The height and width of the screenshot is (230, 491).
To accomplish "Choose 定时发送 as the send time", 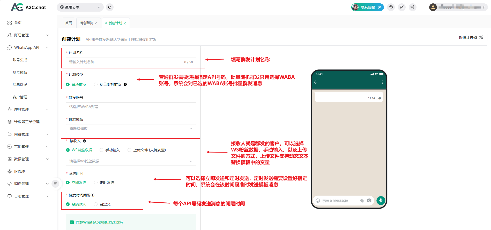I will point(96,183).
